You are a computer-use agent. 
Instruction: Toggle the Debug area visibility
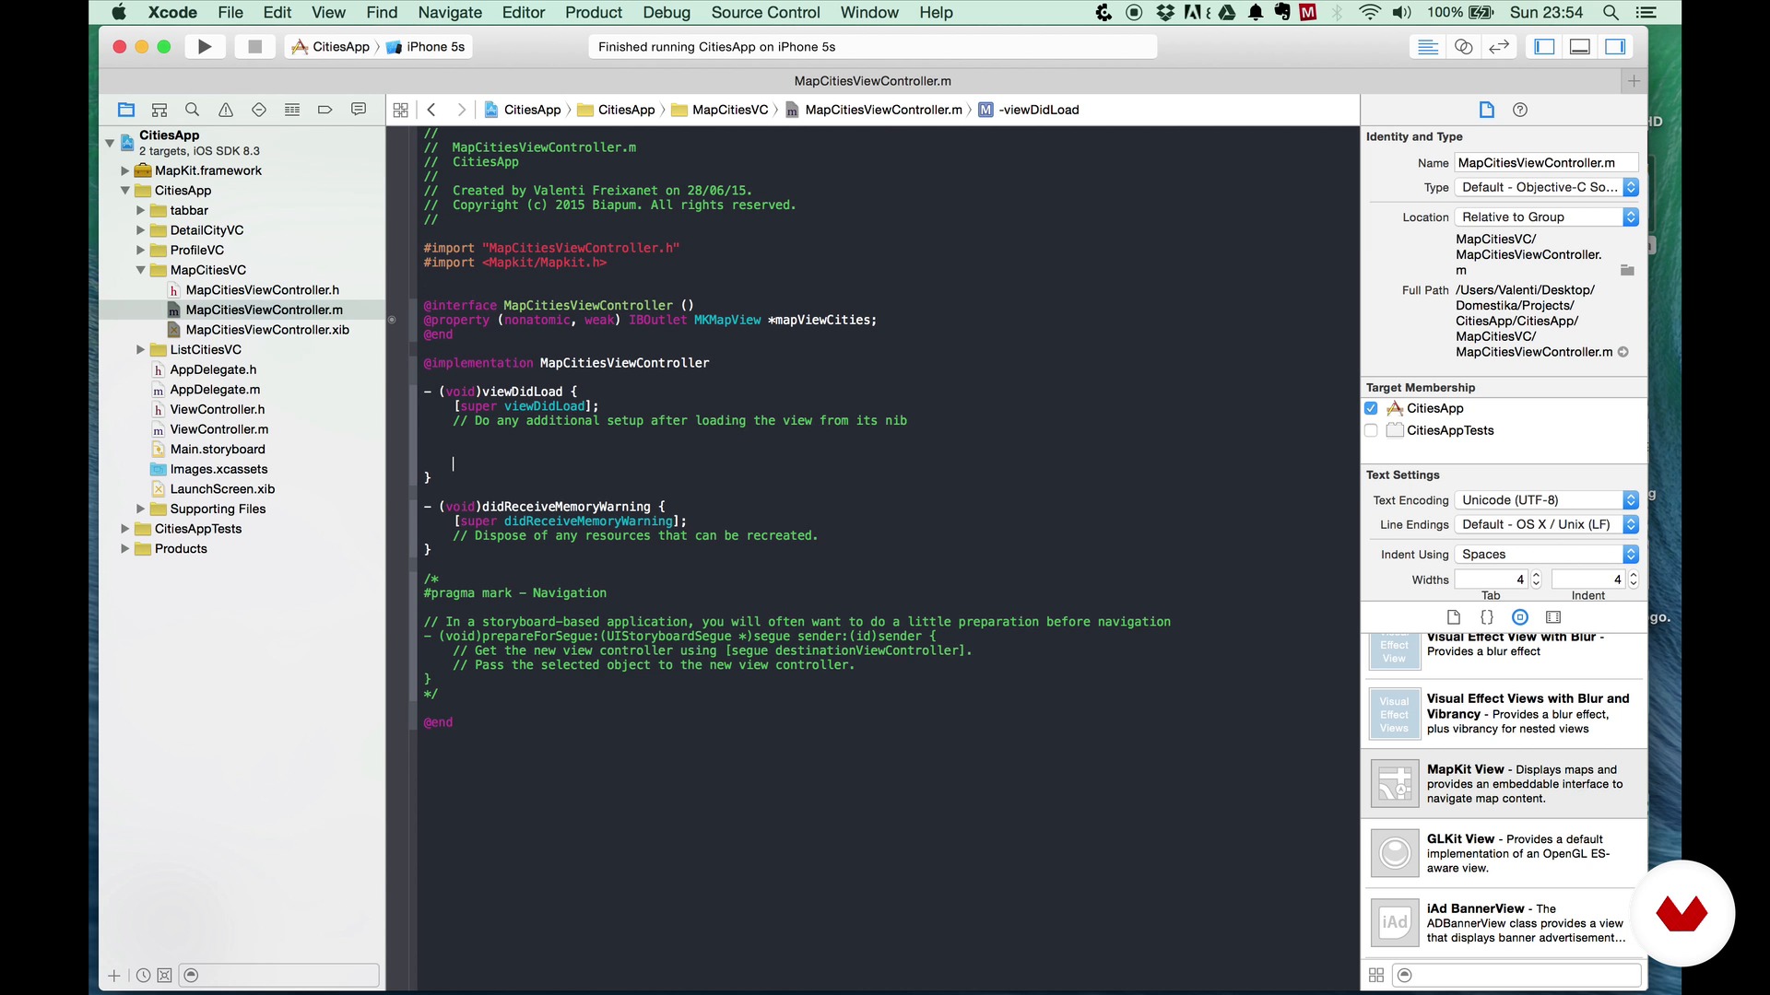[x=1580, y=47]
